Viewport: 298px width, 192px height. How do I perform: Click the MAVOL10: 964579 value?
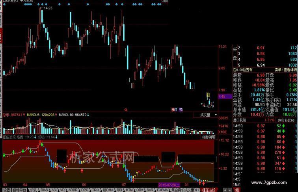click(73, 115)
